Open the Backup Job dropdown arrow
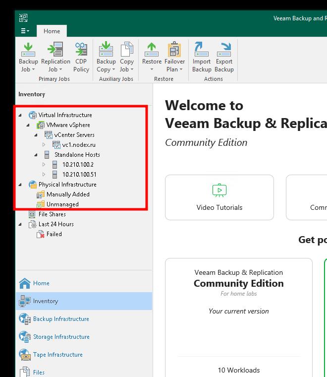The image size is (327, 377). pos(33,69)
